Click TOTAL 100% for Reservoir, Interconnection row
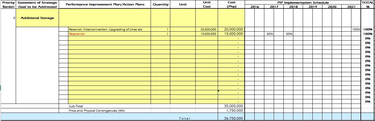The image size is (375, 121). pyautogui.click(x=368, y=29)
